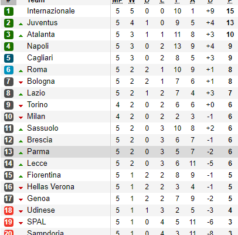Click the green rank 1 badge
Viewport: 238px width, 235px height.
tap(9, 11)
